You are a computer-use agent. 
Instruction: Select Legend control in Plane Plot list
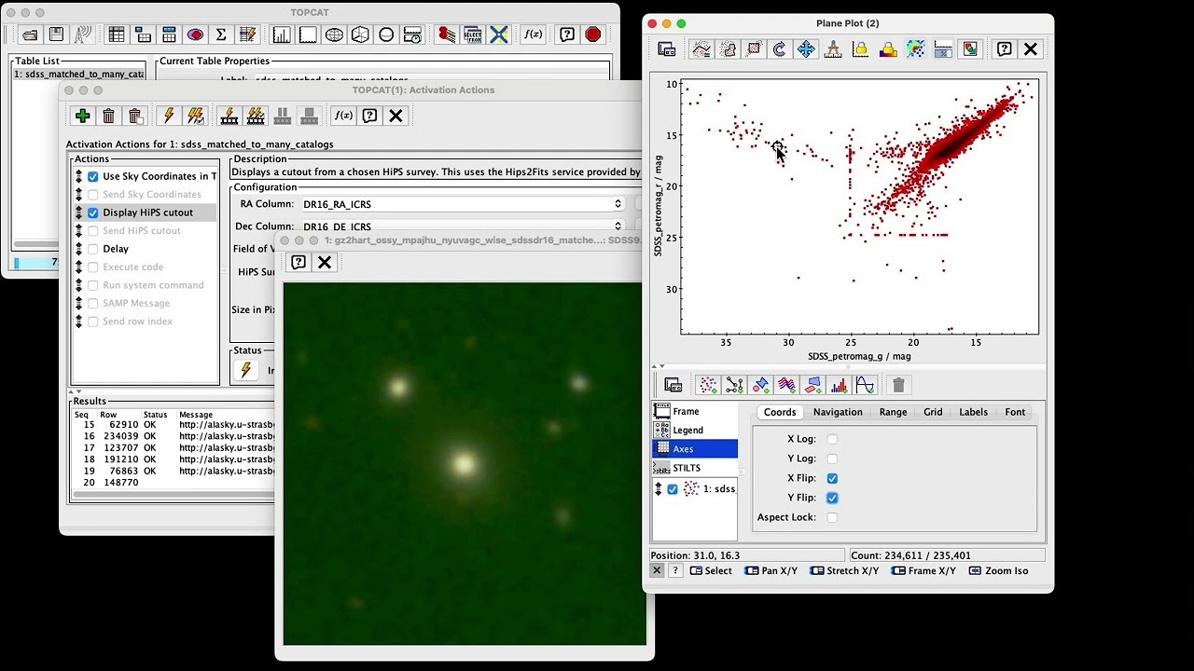[694, 430]
